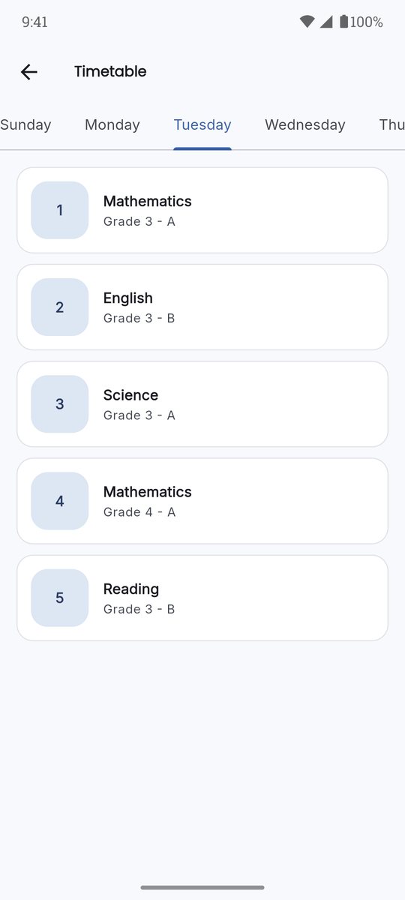This screenshot has height=900, width=405.
Task: Select the period 1 number badge
Action: pyautogui.click(x=60, y=210)
